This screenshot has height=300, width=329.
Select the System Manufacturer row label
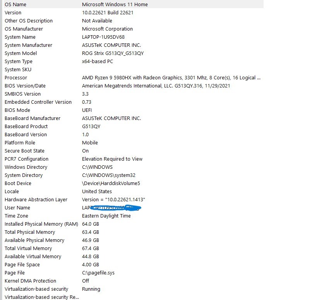coord(28,45)
